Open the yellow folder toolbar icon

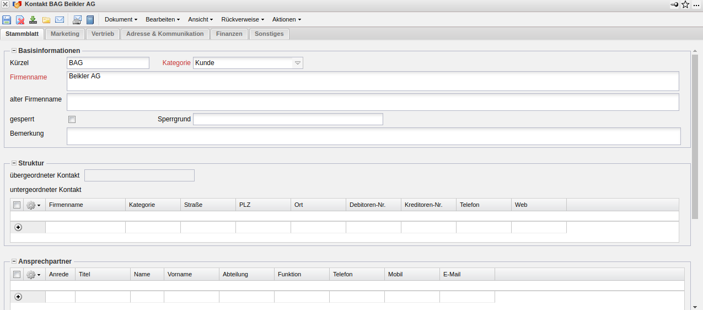(46, 20)
